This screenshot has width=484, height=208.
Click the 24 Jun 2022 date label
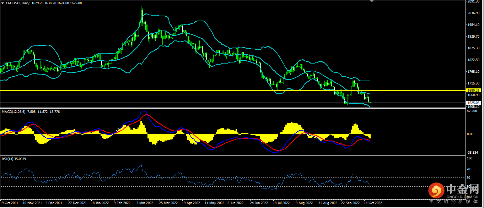[259, 203]
